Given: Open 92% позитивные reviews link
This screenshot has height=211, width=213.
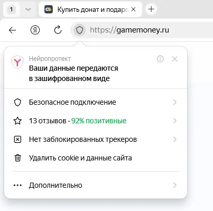Looking at the screenshot, I should 99,121.
